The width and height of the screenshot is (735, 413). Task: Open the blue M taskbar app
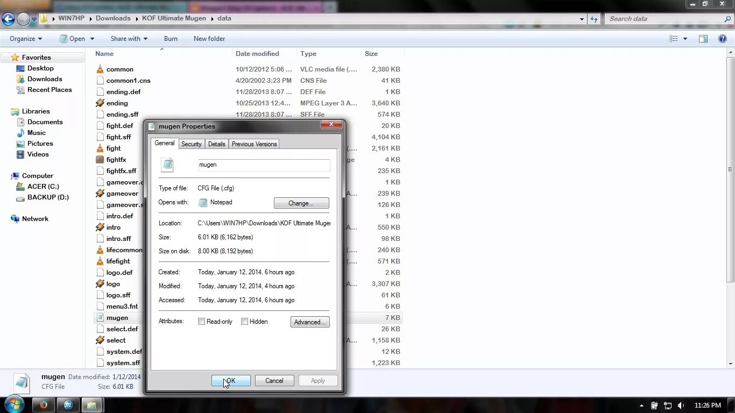click(68, 405)
